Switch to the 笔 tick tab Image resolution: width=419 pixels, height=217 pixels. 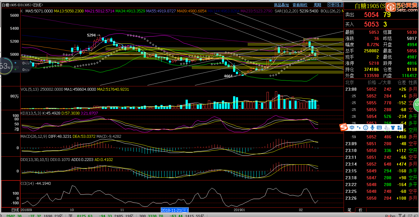tap(349, 210)
